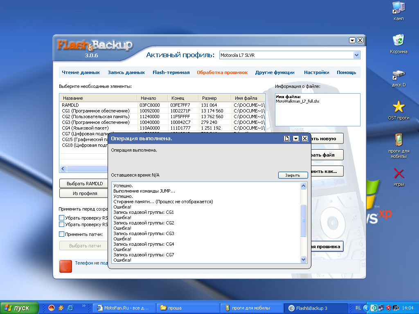Screen dimensions: 419x314
Task: Click the Имя файла column header
Action: coord(248,98)
